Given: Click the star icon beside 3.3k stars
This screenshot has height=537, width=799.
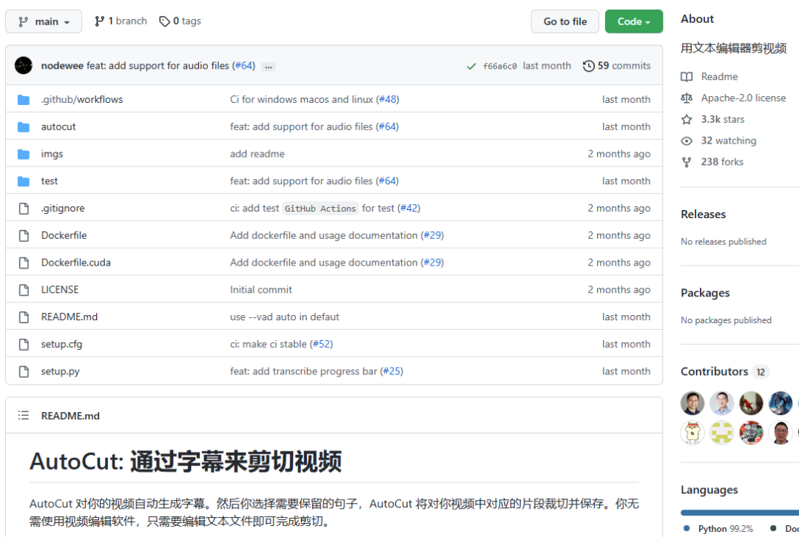Looking at the screenshot, I should tap(687, 119).
